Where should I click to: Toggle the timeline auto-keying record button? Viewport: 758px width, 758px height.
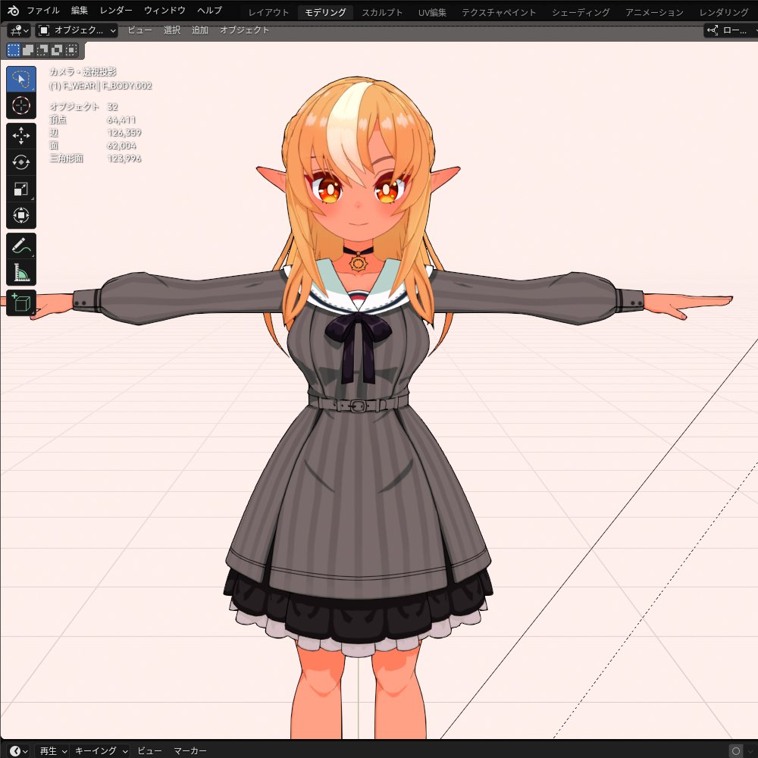(x=736, y=751)
